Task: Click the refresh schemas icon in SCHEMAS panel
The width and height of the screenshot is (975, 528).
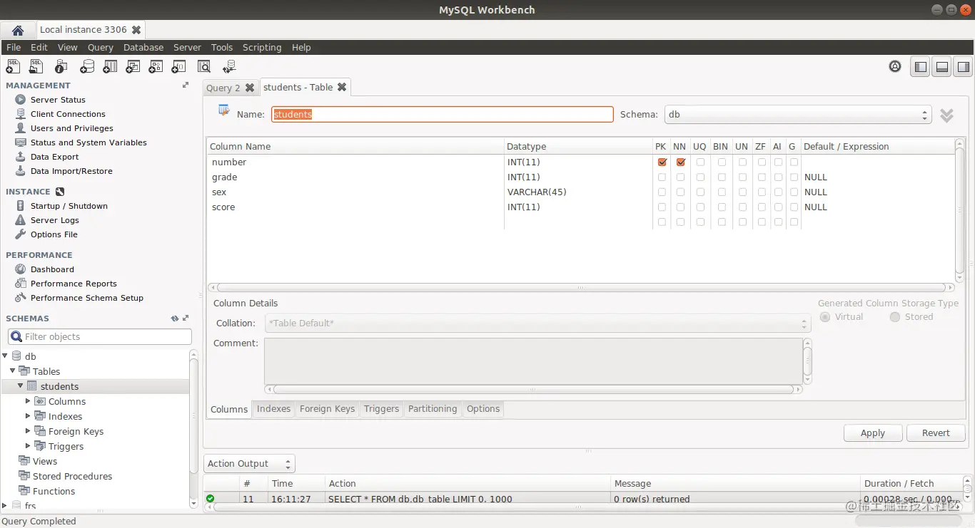Action: [x=173, y=319]
